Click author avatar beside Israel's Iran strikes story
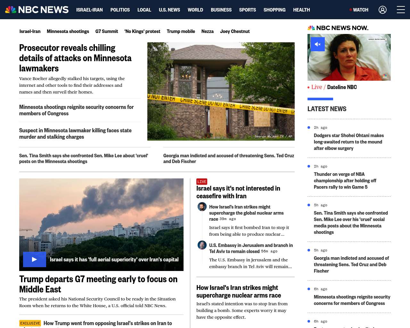The height and width of the screenshot is (328, 410). pyautogui.click(x=202, y=207)
